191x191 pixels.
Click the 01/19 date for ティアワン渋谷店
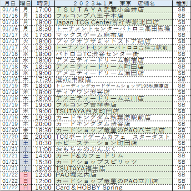(10, 92)
